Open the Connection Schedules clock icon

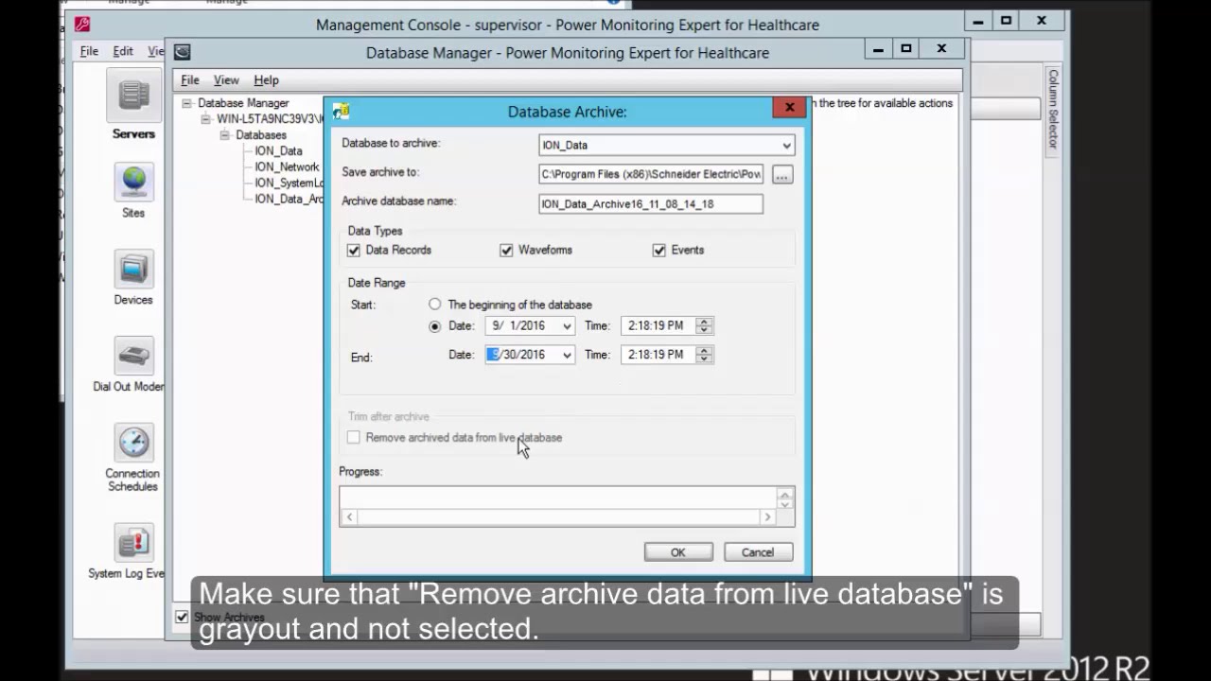click(x=133, y=443)
